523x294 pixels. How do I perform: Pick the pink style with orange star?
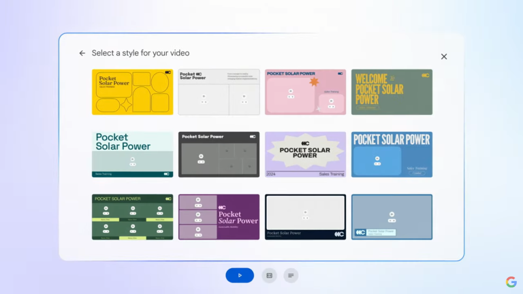[x=305, y=92]
